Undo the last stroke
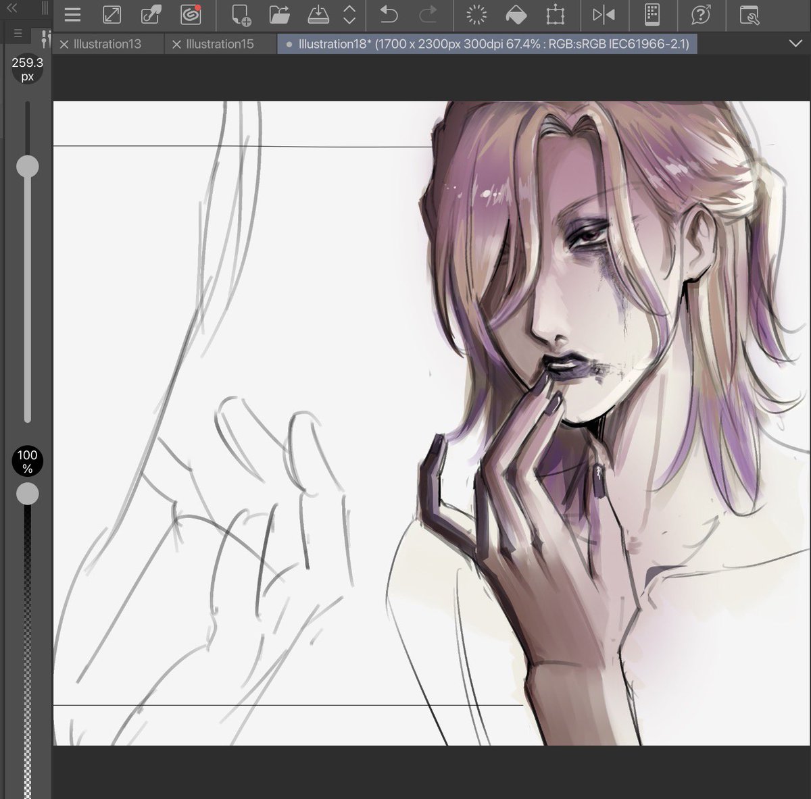The height and width of the screenshot is (799, 811). 389,14
